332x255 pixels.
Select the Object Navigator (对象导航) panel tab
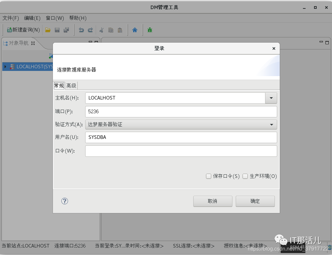pos(19,43)
